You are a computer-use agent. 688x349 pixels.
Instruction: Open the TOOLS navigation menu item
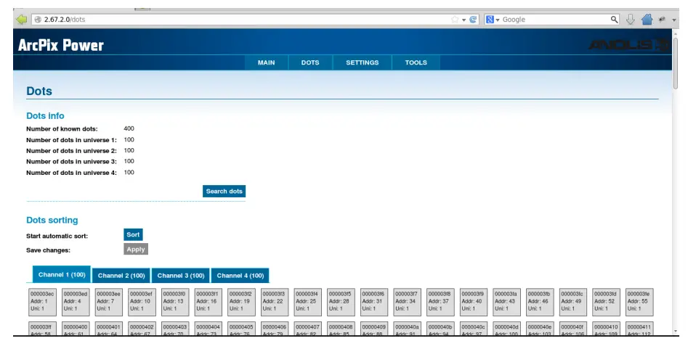(416, 62)
